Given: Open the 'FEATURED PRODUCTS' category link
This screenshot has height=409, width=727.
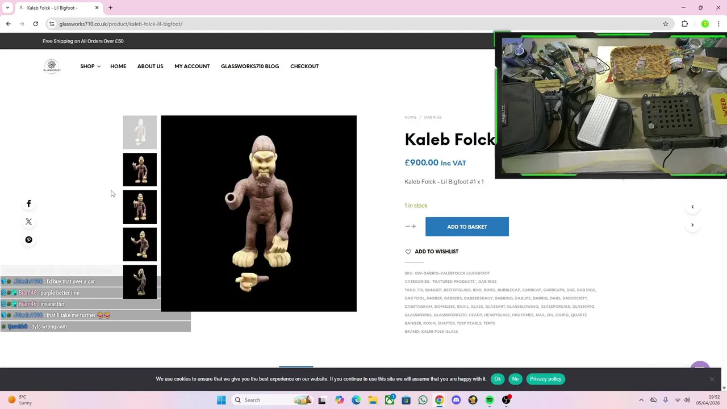Looking at the screenshot, I should 454,282.
